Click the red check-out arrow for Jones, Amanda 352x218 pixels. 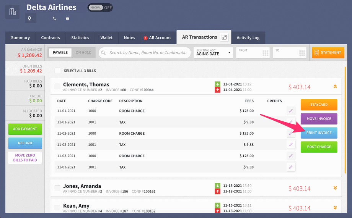tap(218, 191)
